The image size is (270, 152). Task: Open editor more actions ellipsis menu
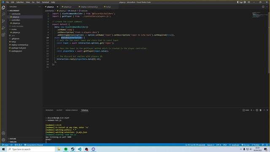pyautogui.click(x=267, y=7)
